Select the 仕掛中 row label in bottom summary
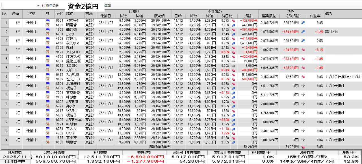This screenshot has height=164, width=362. click(x=15, y=162)
